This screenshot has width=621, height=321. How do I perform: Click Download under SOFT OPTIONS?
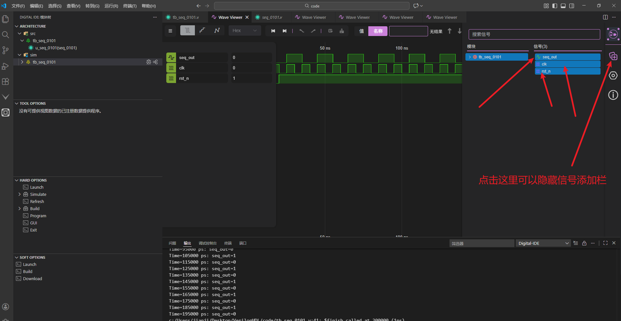tap(33, 279)
